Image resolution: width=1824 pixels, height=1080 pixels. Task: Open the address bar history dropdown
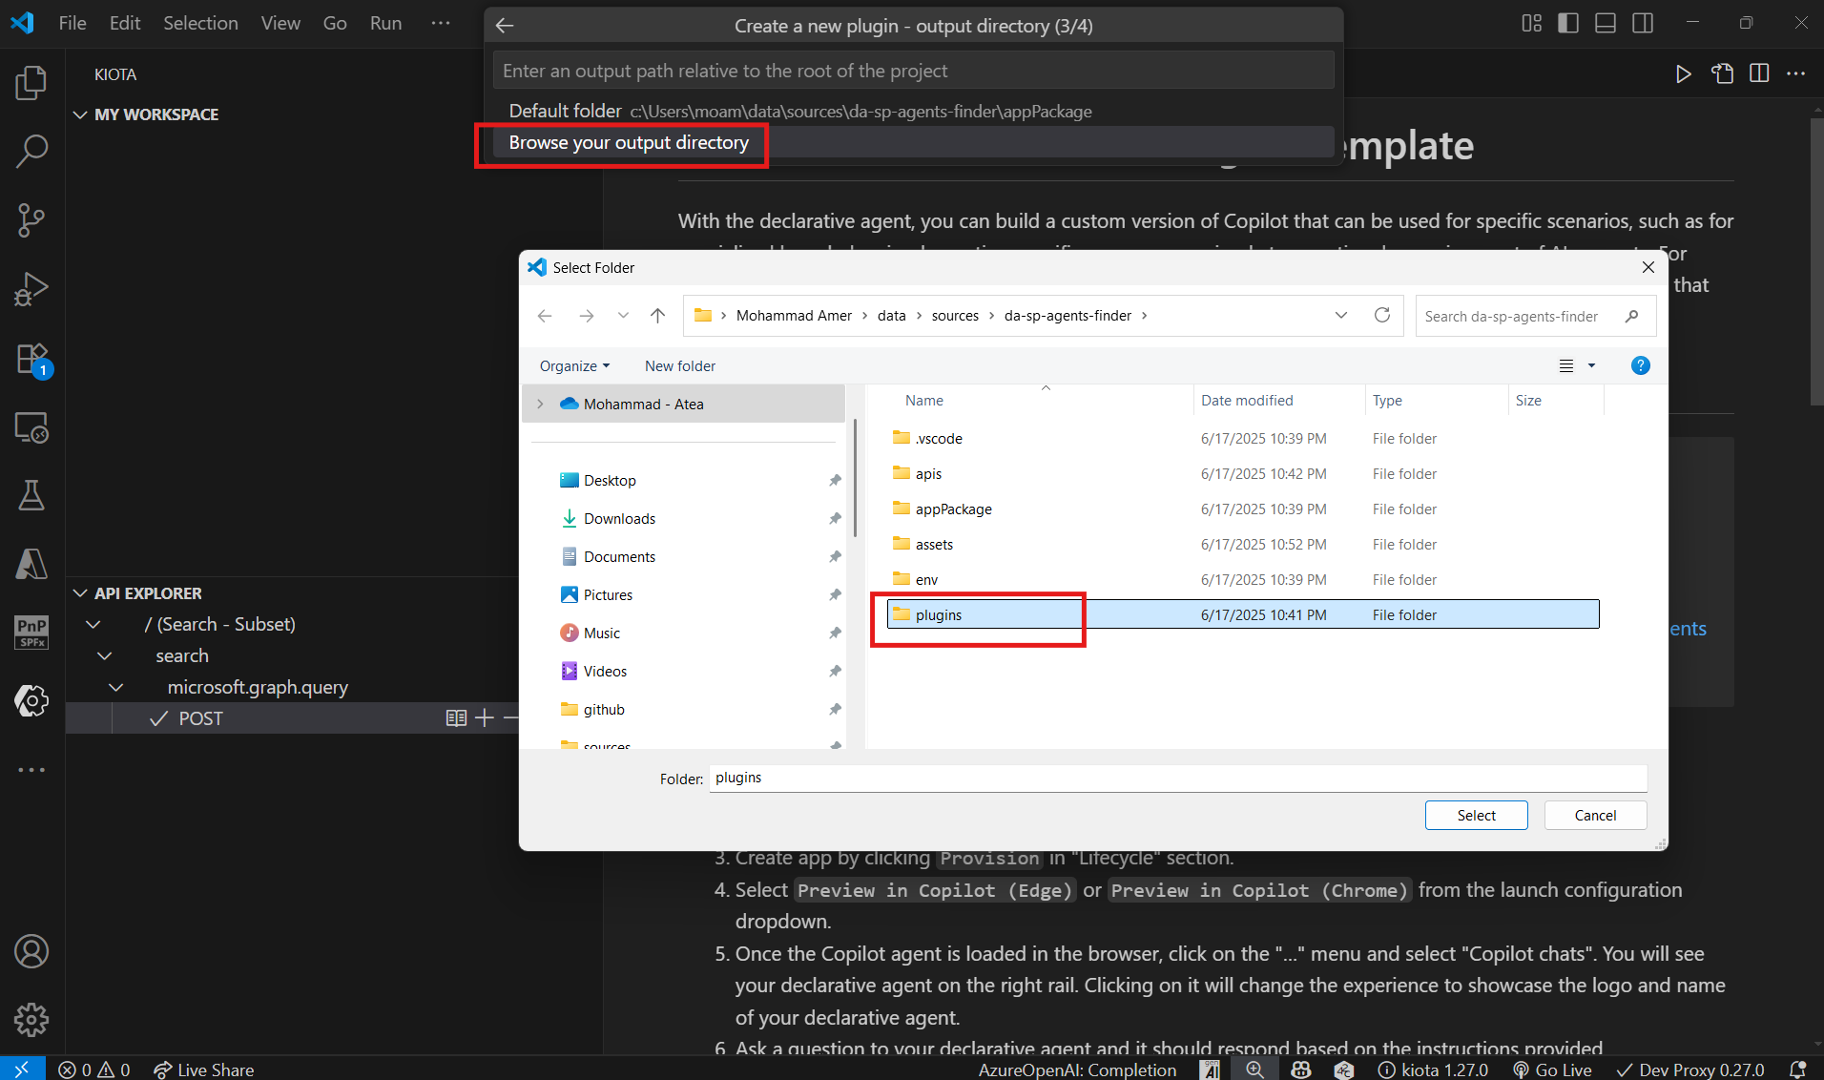[x=1341, y=315]
